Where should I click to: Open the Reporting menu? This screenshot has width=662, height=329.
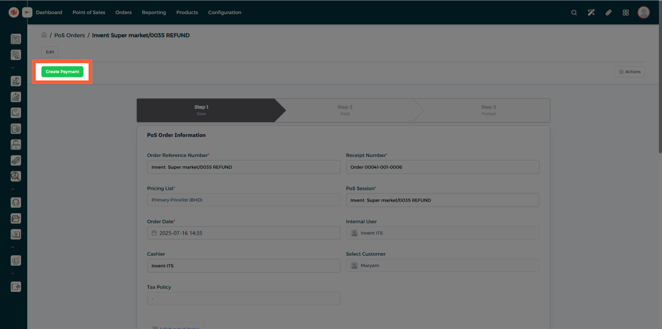point(154,12)
